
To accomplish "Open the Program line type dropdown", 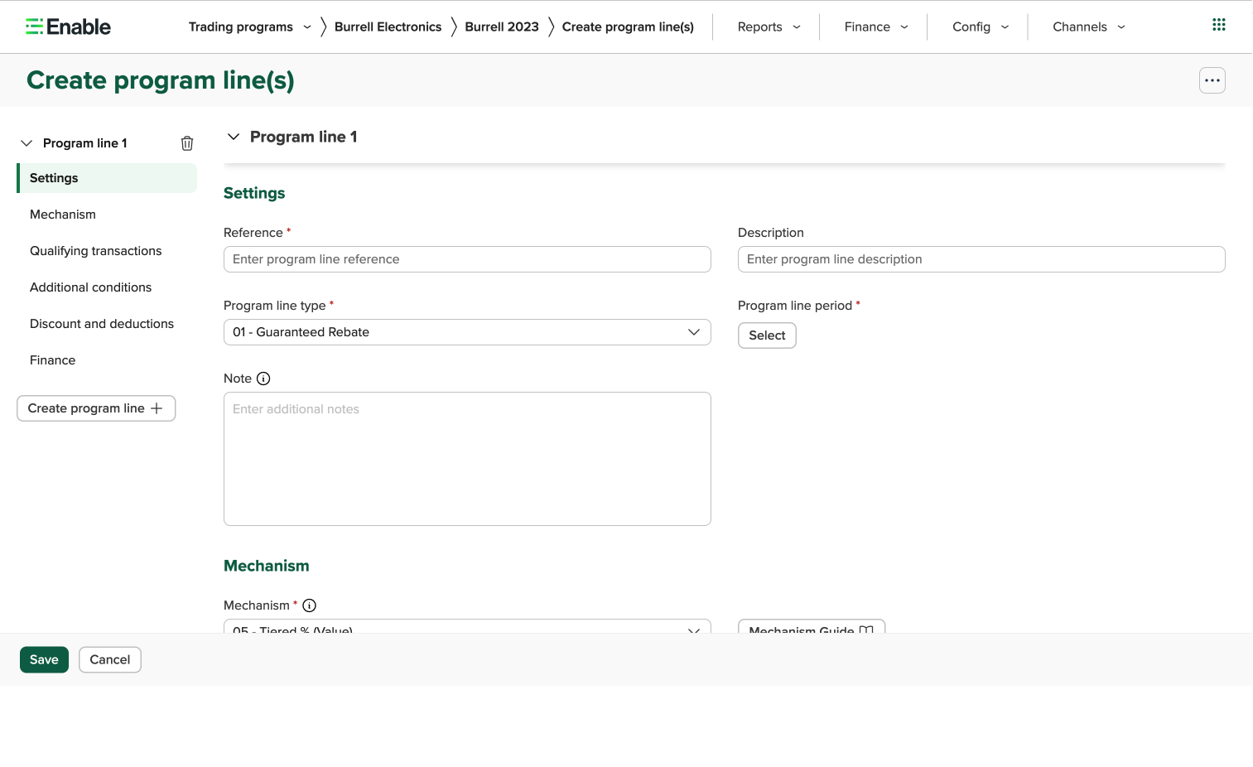I will [x=467, y=332].
